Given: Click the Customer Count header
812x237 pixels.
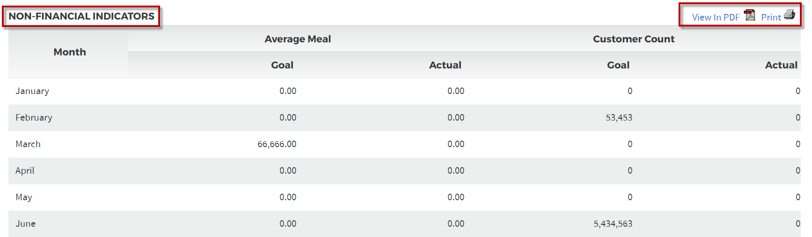Looking at the screenshot, I should [634, 39].
